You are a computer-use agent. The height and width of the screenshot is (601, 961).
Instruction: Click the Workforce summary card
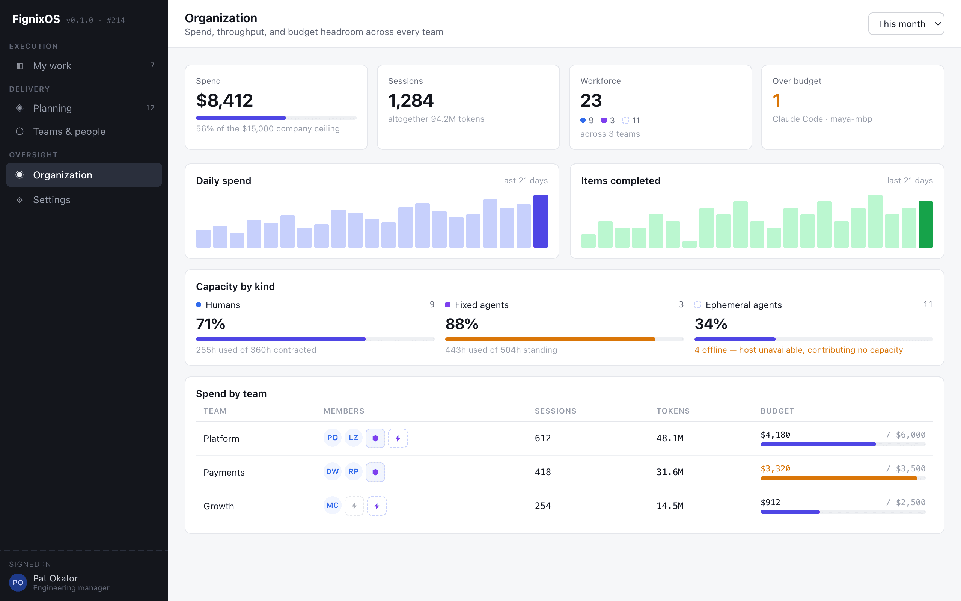[660, 107]
